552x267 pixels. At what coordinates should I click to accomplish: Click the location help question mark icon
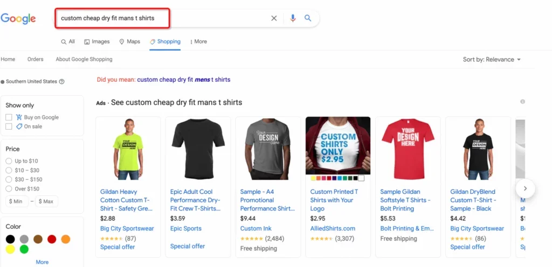click(62, 82)
